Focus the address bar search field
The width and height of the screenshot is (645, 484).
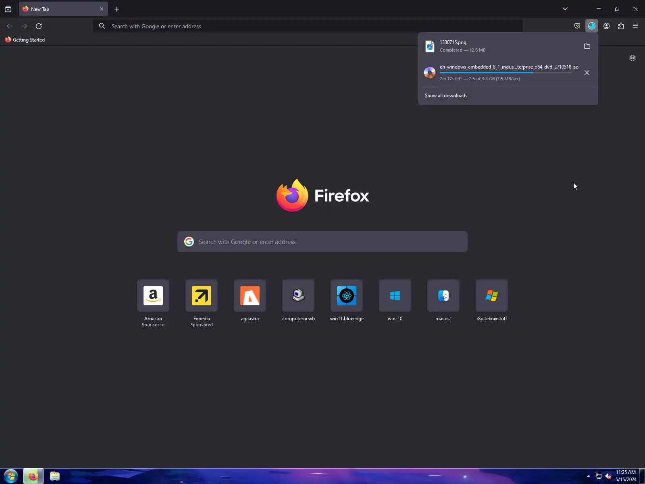click(308, 26)
